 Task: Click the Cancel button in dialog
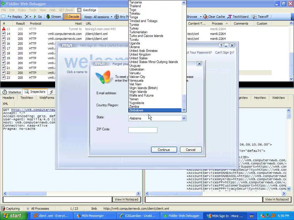191,150
